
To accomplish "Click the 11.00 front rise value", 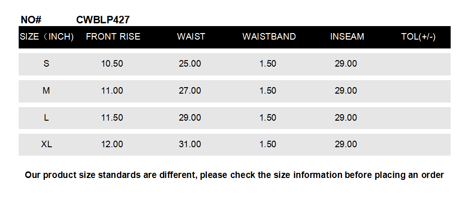I will 112,91.
